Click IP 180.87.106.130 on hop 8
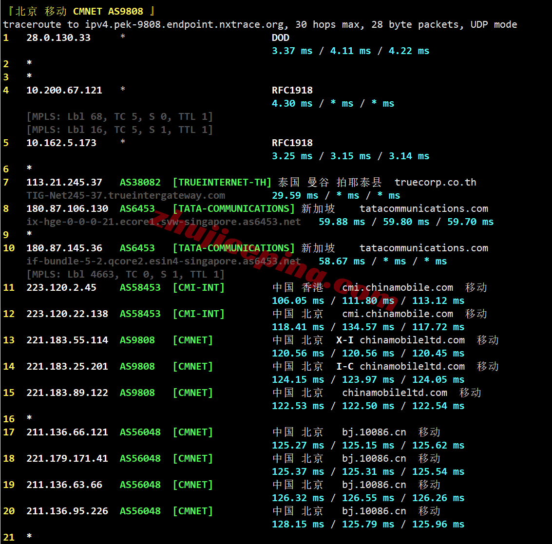 click(67, 208)
